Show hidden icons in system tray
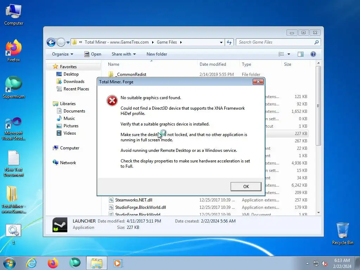Viewport: 360px width, 270px height. 307,263
